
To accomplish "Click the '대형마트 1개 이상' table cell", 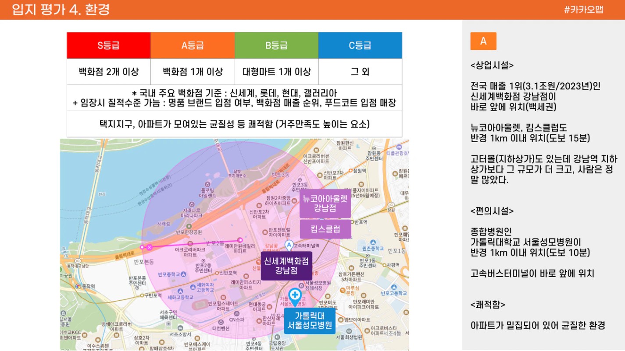I will [x=277, y=72].
